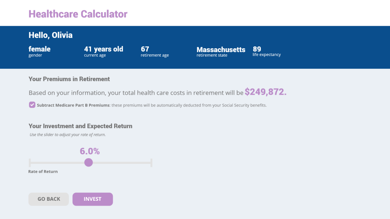Click the 89 life expectancy value
The height and width of the screenshot is (219, 390).
pos(257,49)
